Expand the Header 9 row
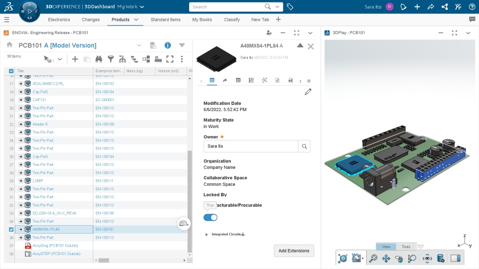This screenshot has width=479, height=269. click(21, 124)
